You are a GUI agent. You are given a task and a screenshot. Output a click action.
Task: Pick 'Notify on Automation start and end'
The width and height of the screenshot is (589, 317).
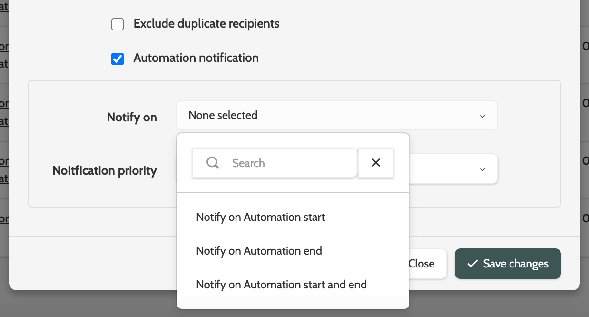pyautogui.click(x=281, y=285)
